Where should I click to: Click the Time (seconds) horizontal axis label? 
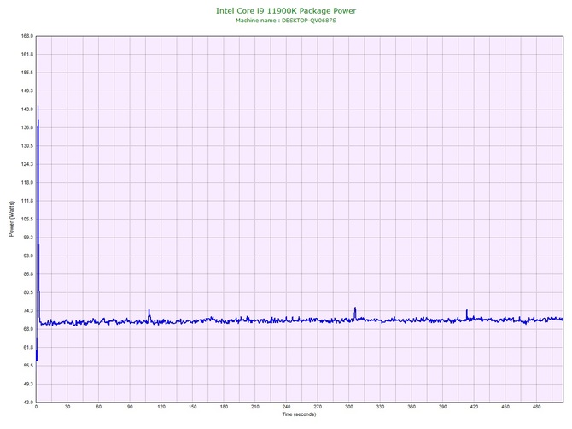[299, 414]
